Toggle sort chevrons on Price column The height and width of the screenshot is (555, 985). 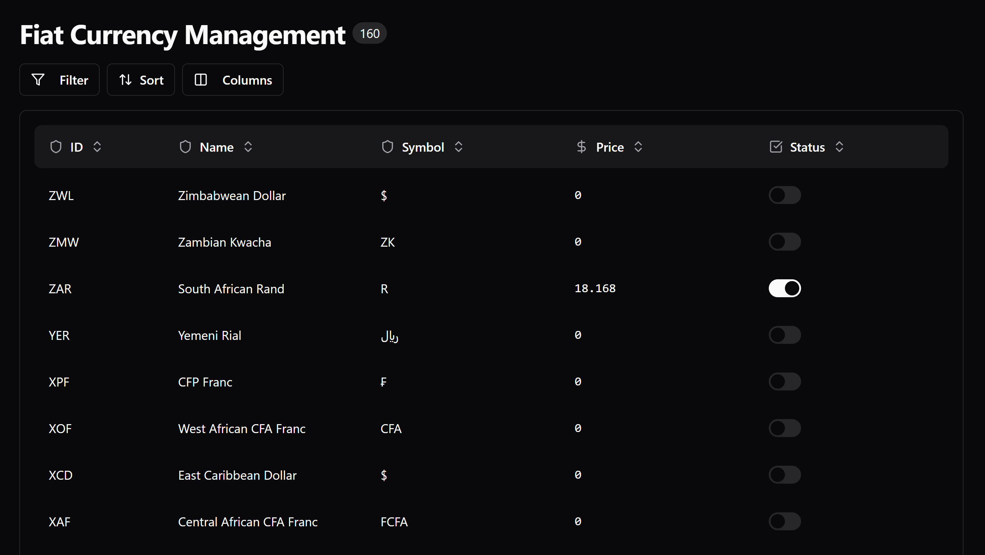(x=638, y=147)
